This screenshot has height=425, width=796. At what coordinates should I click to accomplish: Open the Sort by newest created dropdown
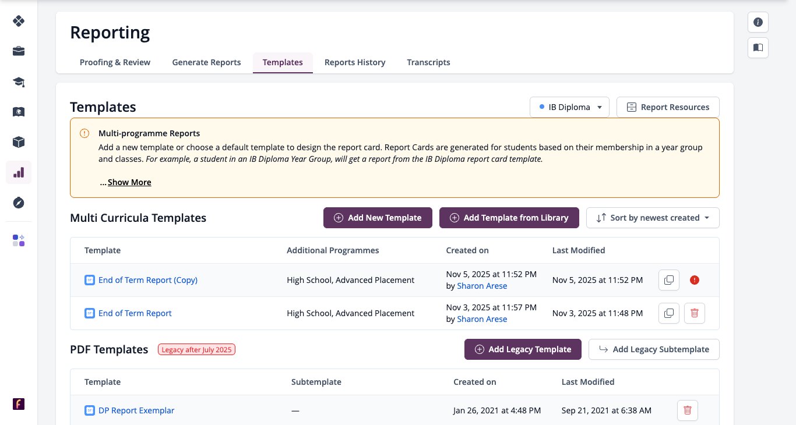[x=653, y=218]
